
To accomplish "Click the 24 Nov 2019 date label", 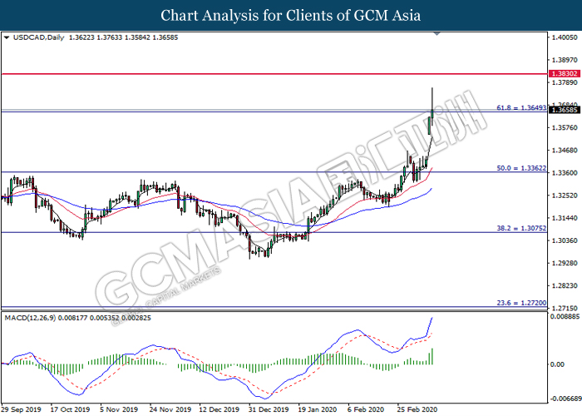I will click(170, 409).
